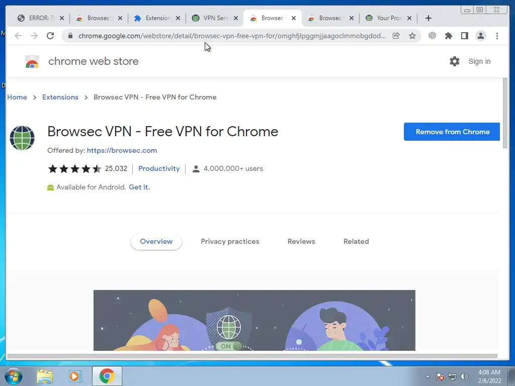This screenshot has height=386, width=515.
Task: Close the ERROR tab
Action: 62,18
